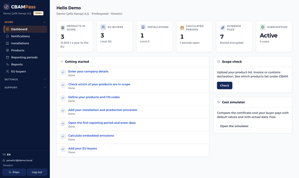Image resolution: width=299 pixels, height=178 pixels.
Task: Expand the SETTINGS sidebar section
Action: tap(25, 79)
